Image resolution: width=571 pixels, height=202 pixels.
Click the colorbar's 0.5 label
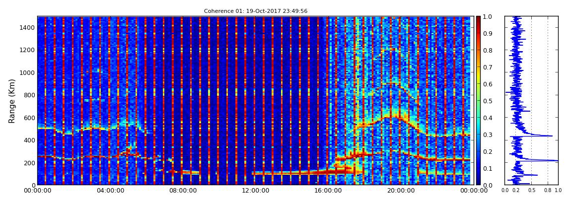tap(487, 101)
